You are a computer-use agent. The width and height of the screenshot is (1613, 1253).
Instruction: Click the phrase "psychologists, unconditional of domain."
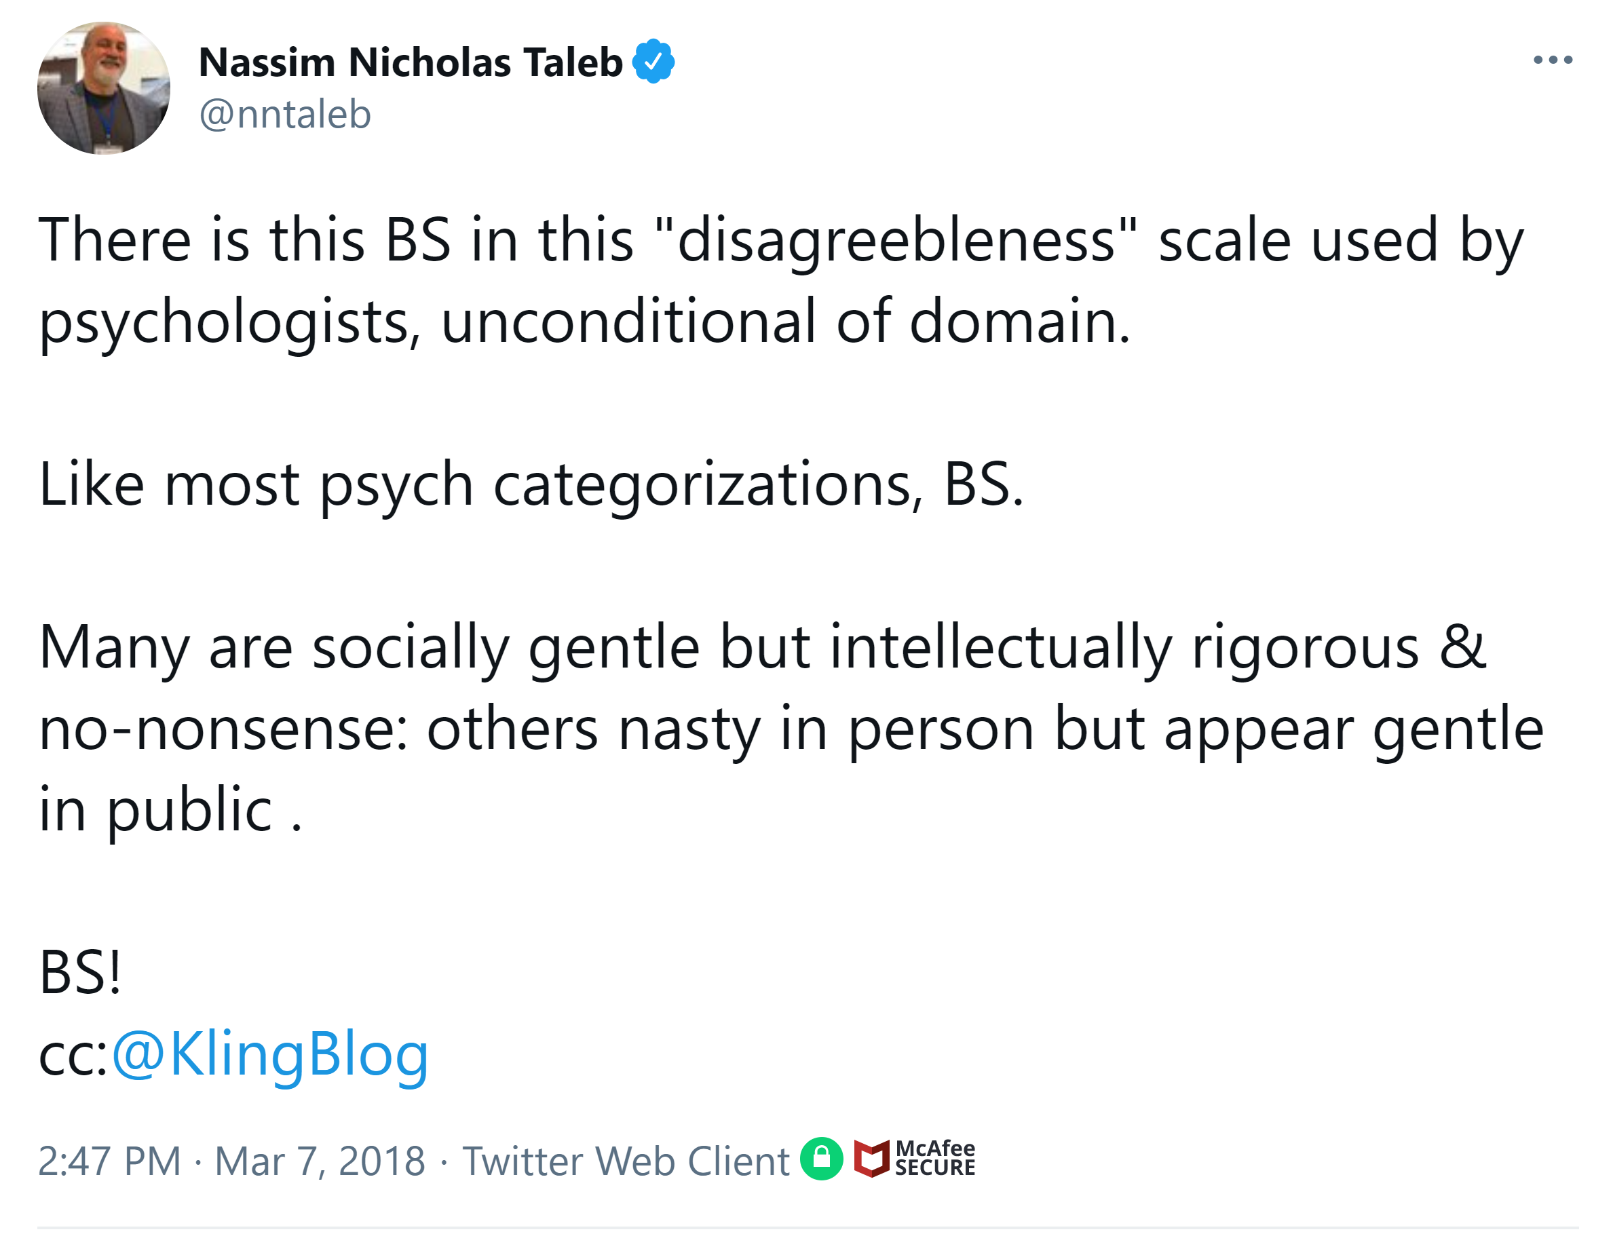click(584, 322)
